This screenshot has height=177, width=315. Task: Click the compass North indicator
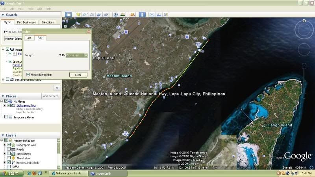point(304,21)
